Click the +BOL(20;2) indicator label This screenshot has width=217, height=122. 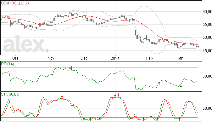pos(19,3)
